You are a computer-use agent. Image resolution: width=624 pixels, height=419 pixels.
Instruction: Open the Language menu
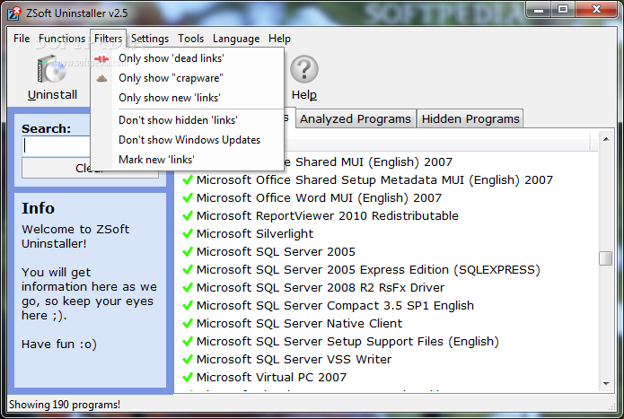point(236,39)
